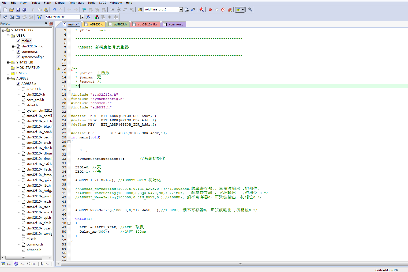Open the window layout dropdown arrow
408x272 pixels.
[x=243, y=10]
